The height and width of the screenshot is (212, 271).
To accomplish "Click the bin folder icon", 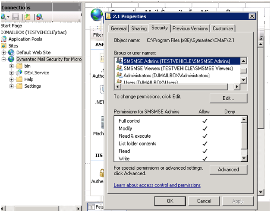I will (x=19, y=66).
